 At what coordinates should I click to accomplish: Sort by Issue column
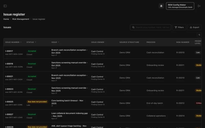pos(55,42)
